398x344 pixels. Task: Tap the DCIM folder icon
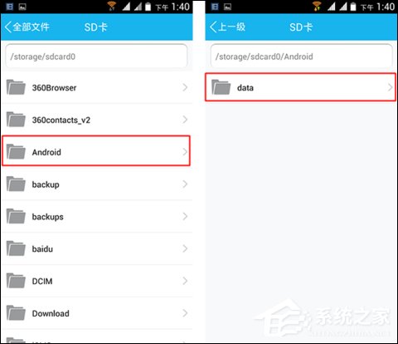coord(16,281)
